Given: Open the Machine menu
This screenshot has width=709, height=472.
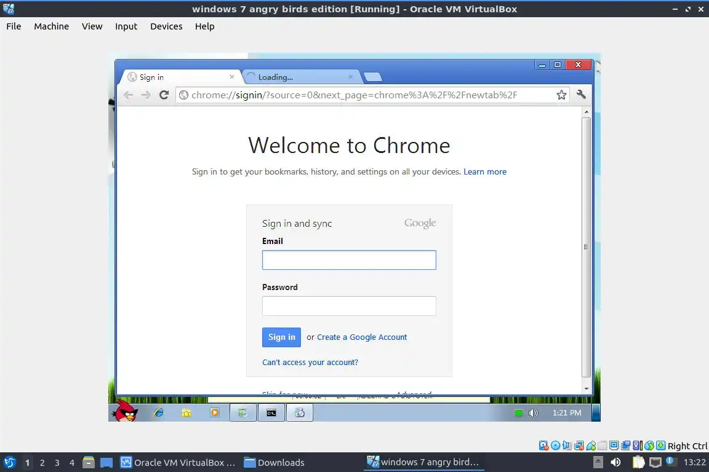Looking at the screenshot, I should (52, 26).
